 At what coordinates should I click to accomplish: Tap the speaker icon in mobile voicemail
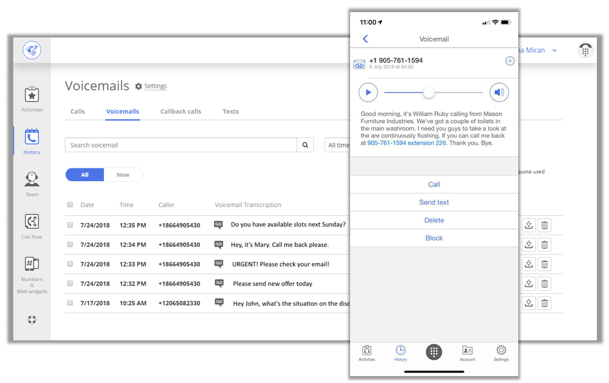coord(499,92)
